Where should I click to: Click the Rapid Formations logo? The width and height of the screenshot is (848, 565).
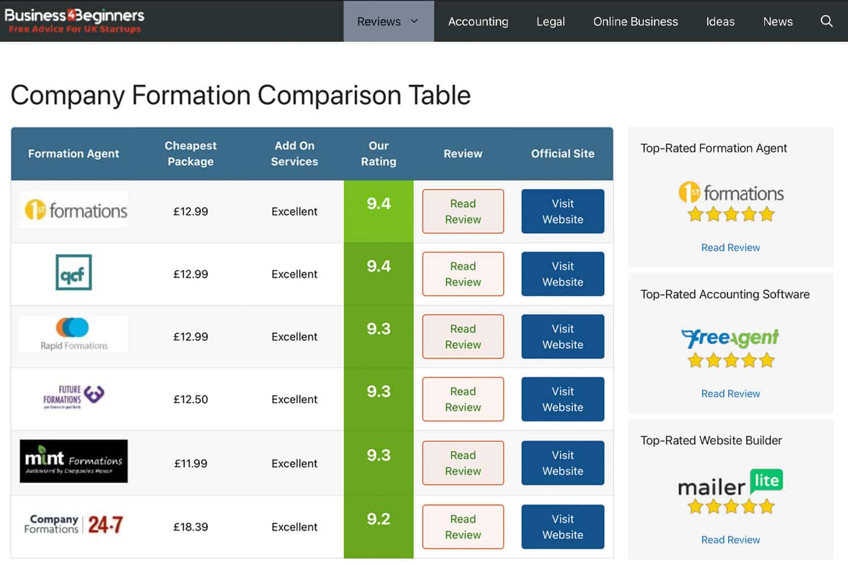(73, 334)
